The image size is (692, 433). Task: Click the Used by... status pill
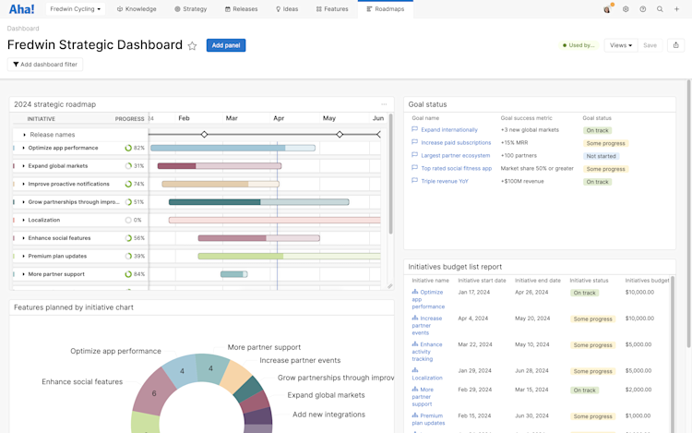pos(579,45)
